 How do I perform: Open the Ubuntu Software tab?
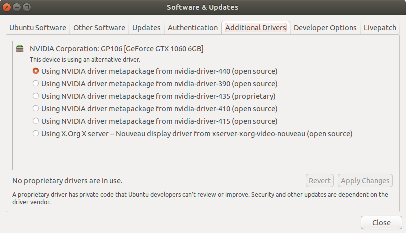point(38,27)
